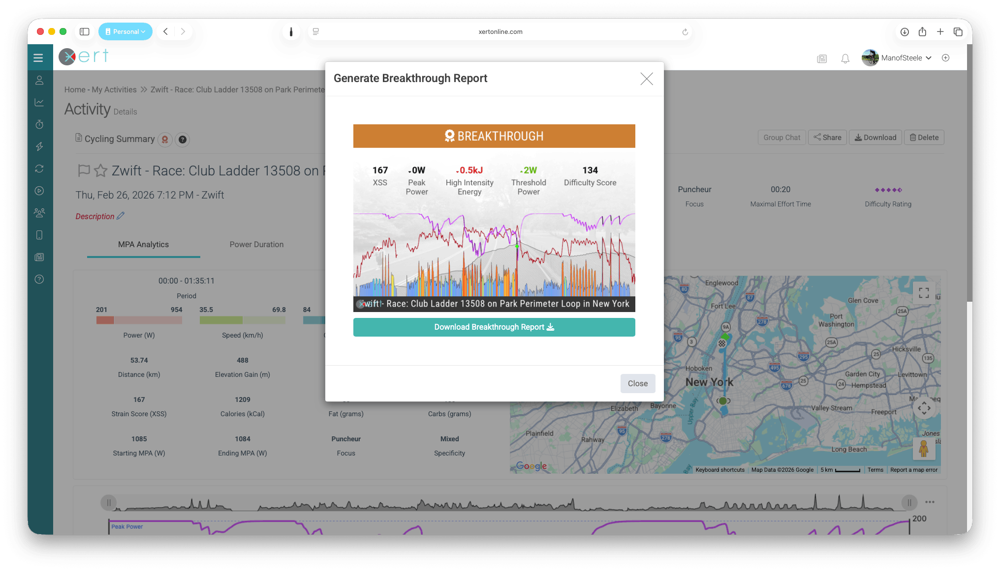Open the community people icon in sidebar
1000x571 pixels.
pyautogui.click(x=39, y=213)
